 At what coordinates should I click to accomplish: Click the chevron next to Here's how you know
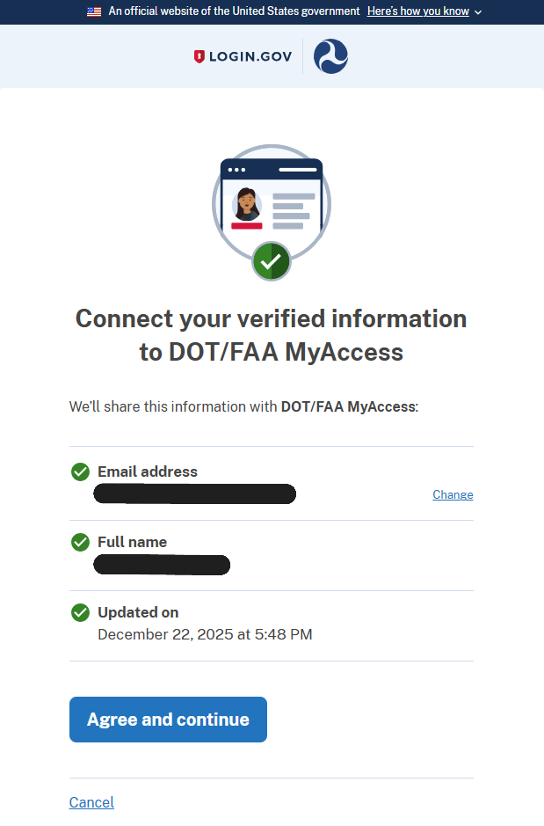[x=477, y=11]
